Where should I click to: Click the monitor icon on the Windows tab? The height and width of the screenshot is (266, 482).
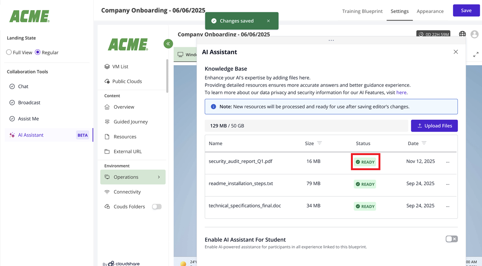tap(181, 55)
